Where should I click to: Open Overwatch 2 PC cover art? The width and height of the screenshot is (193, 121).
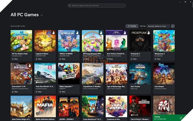coord(21,74)
